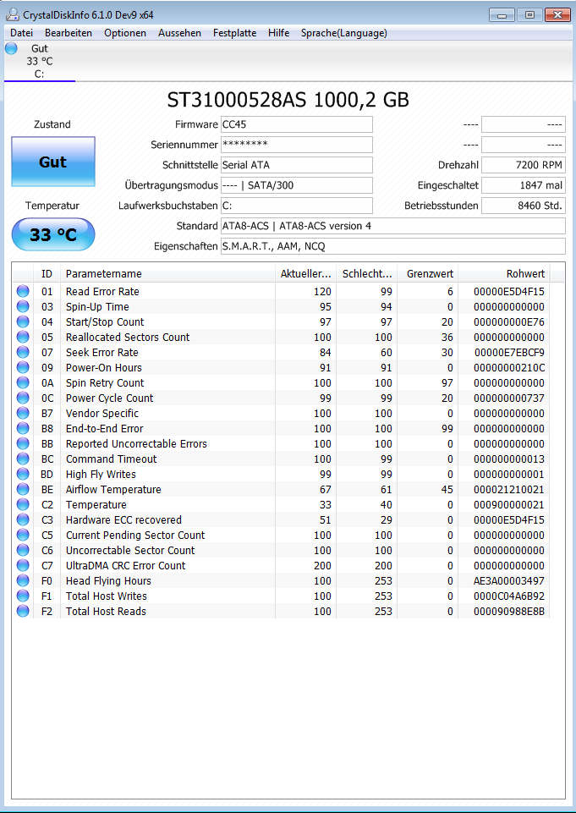Click the Laufwerksbuchstaben field showing C:
Image resolution: width=576 pixels, height=813 pixels.
(x=297, y=206)
